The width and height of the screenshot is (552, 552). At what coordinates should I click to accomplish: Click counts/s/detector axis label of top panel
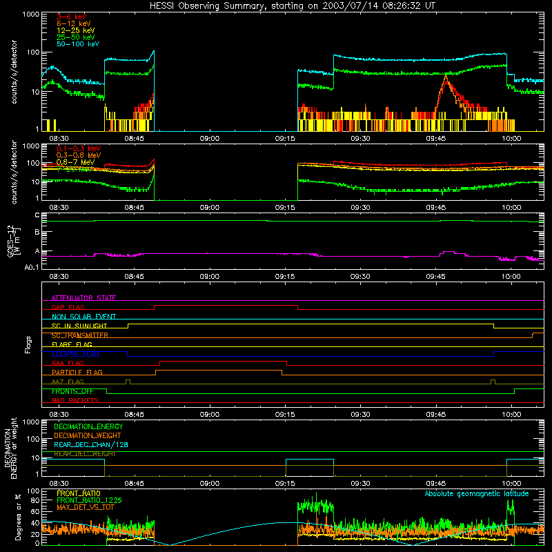coord(14,72)
